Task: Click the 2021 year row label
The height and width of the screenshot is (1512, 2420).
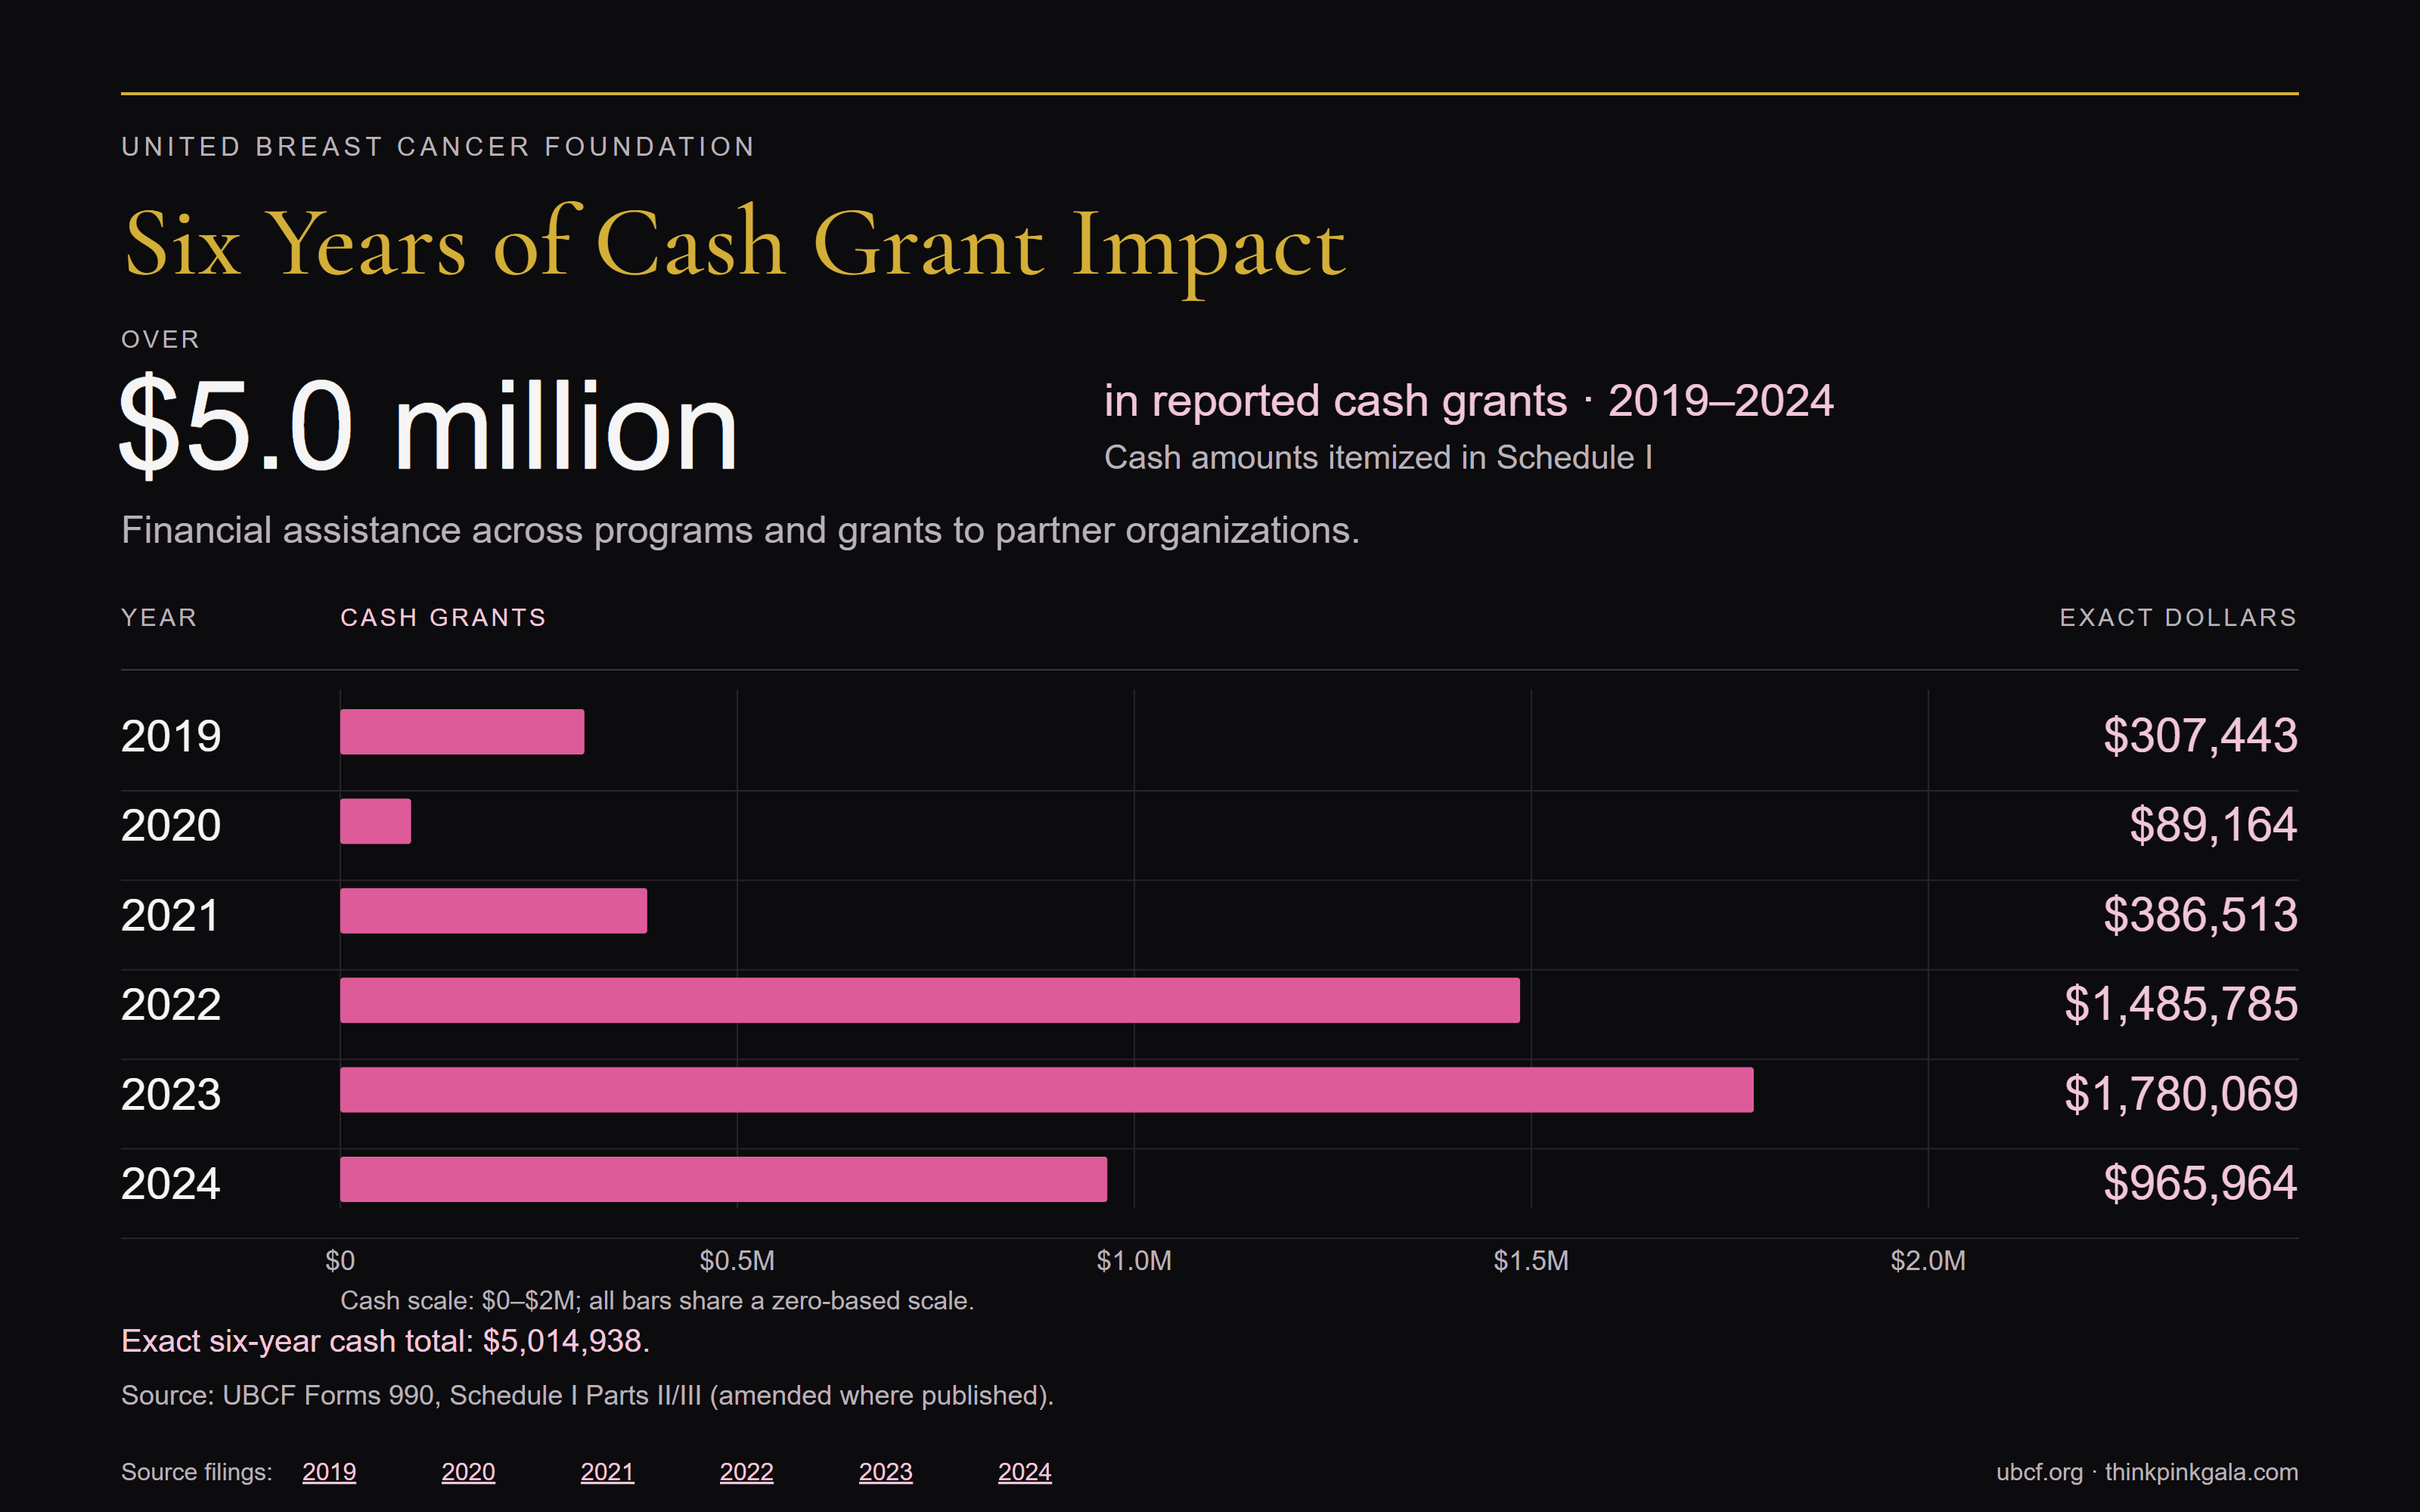Action: [170, 915]
